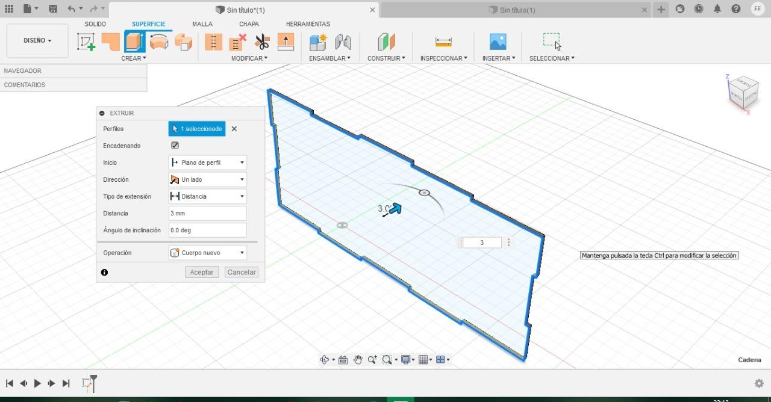The width and height of the screenshot is (771, 402).
Task: Open the help question mark menu
Action: (x=736, y=9)
